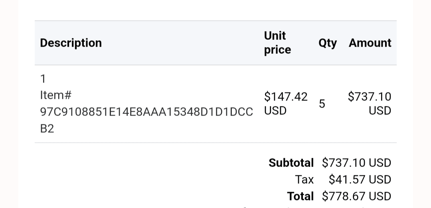This screenshot has width=431, height=208.
Task: Click the Amount column header
Action: (370, 43)
